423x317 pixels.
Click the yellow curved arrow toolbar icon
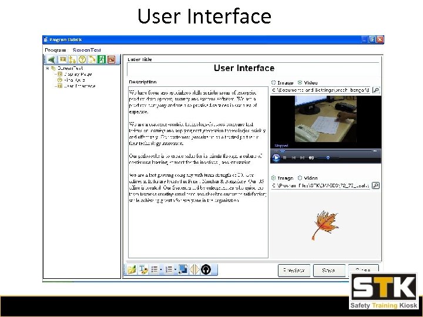[x=92, y=59]
